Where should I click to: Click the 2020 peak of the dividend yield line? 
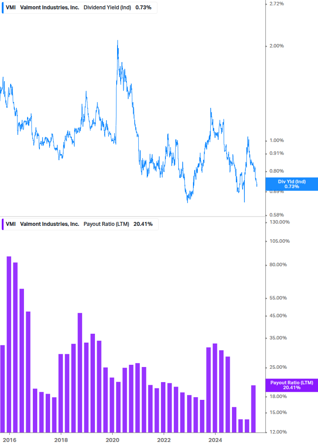click(118, 41)
